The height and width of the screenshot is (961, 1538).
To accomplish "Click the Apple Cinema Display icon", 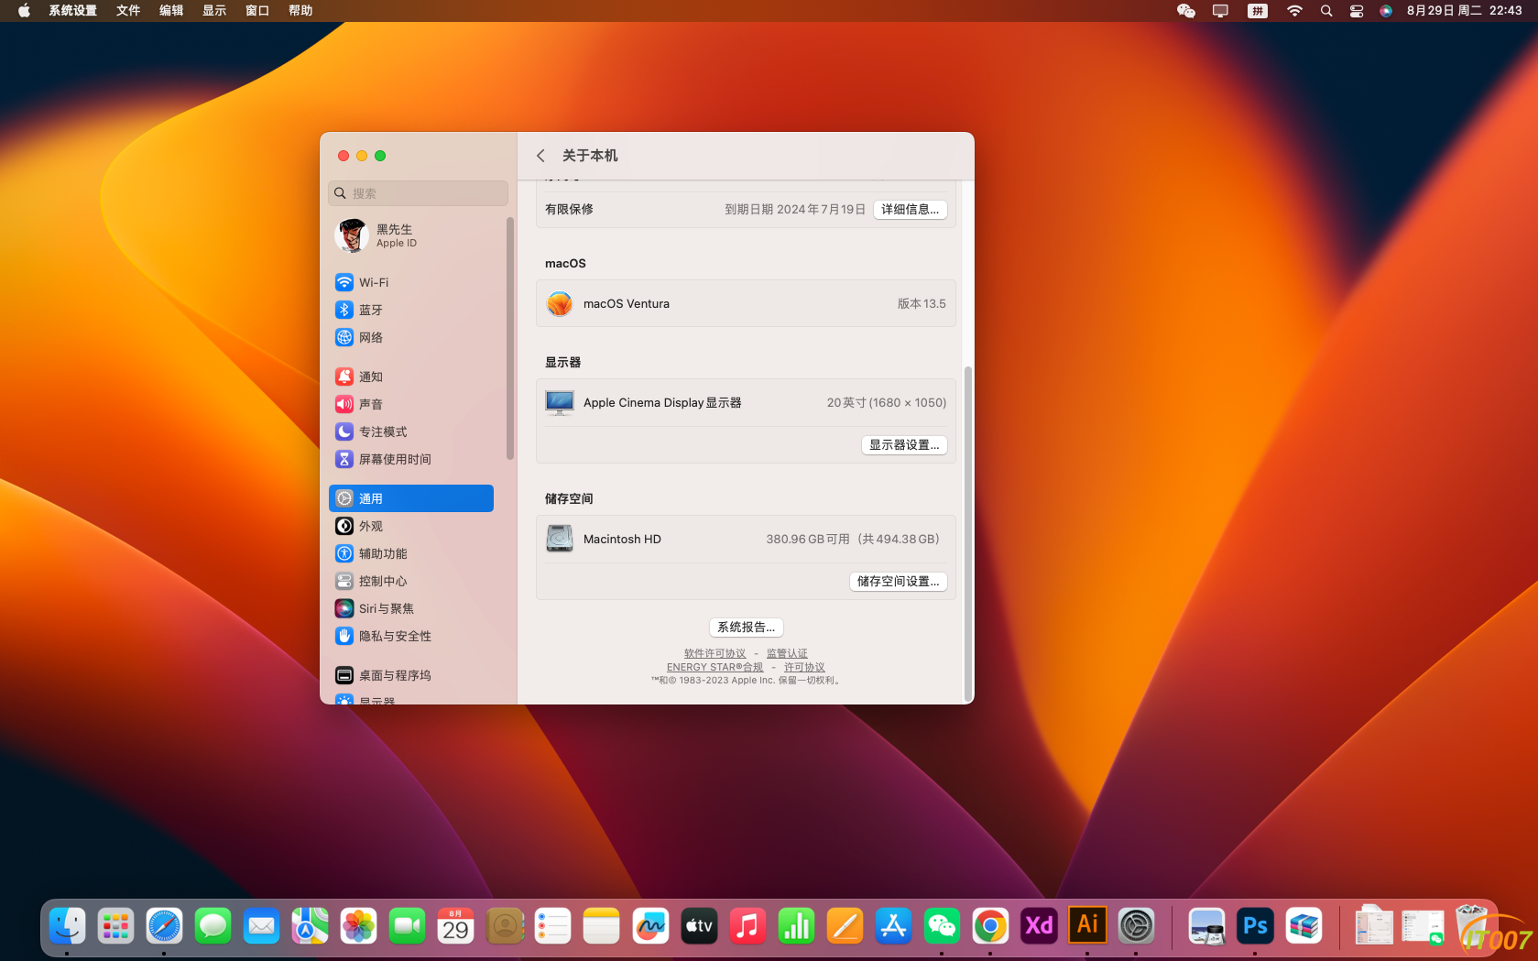I will coord(560,402).
